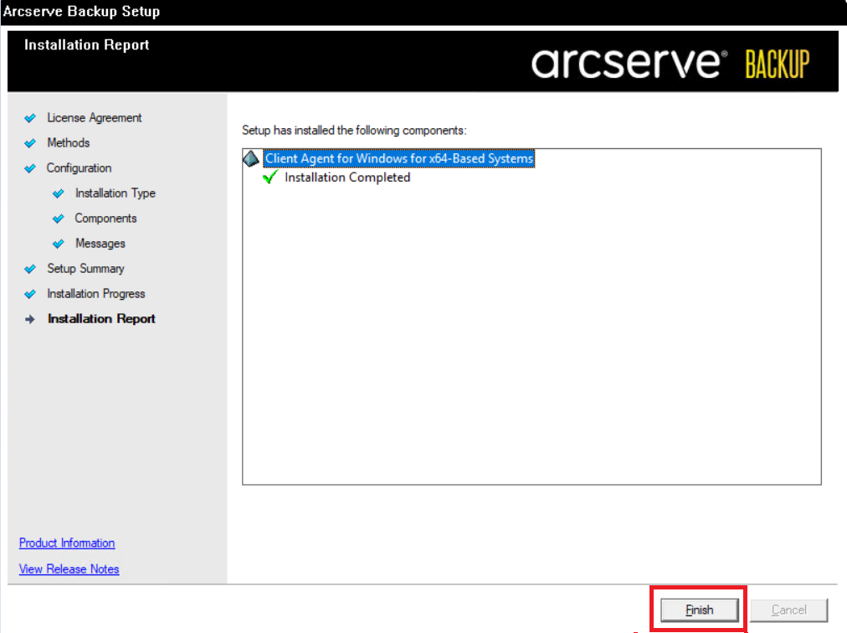Click the Methods step label
The height and width of the screenshot is (633, 847).
coord(68,142)
